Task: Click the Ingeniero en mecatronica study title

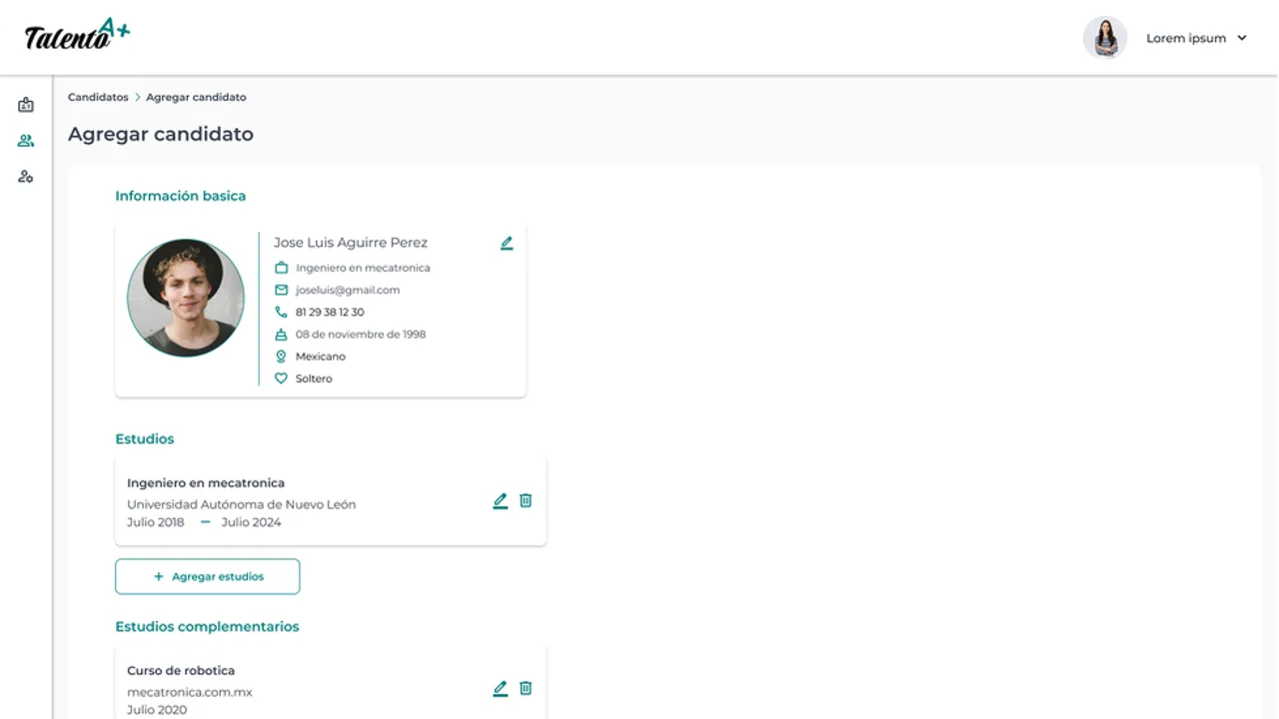Action: point(206,482)
